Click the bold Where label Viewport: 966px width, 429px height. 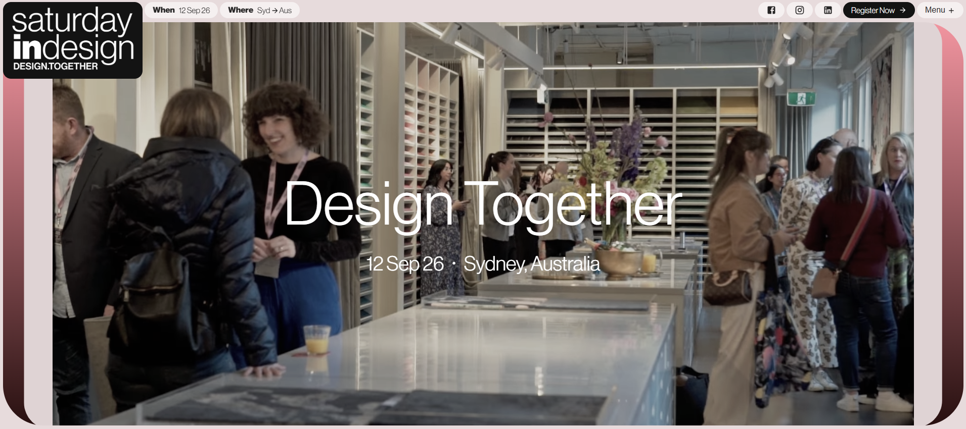click(x=241, y=10)
